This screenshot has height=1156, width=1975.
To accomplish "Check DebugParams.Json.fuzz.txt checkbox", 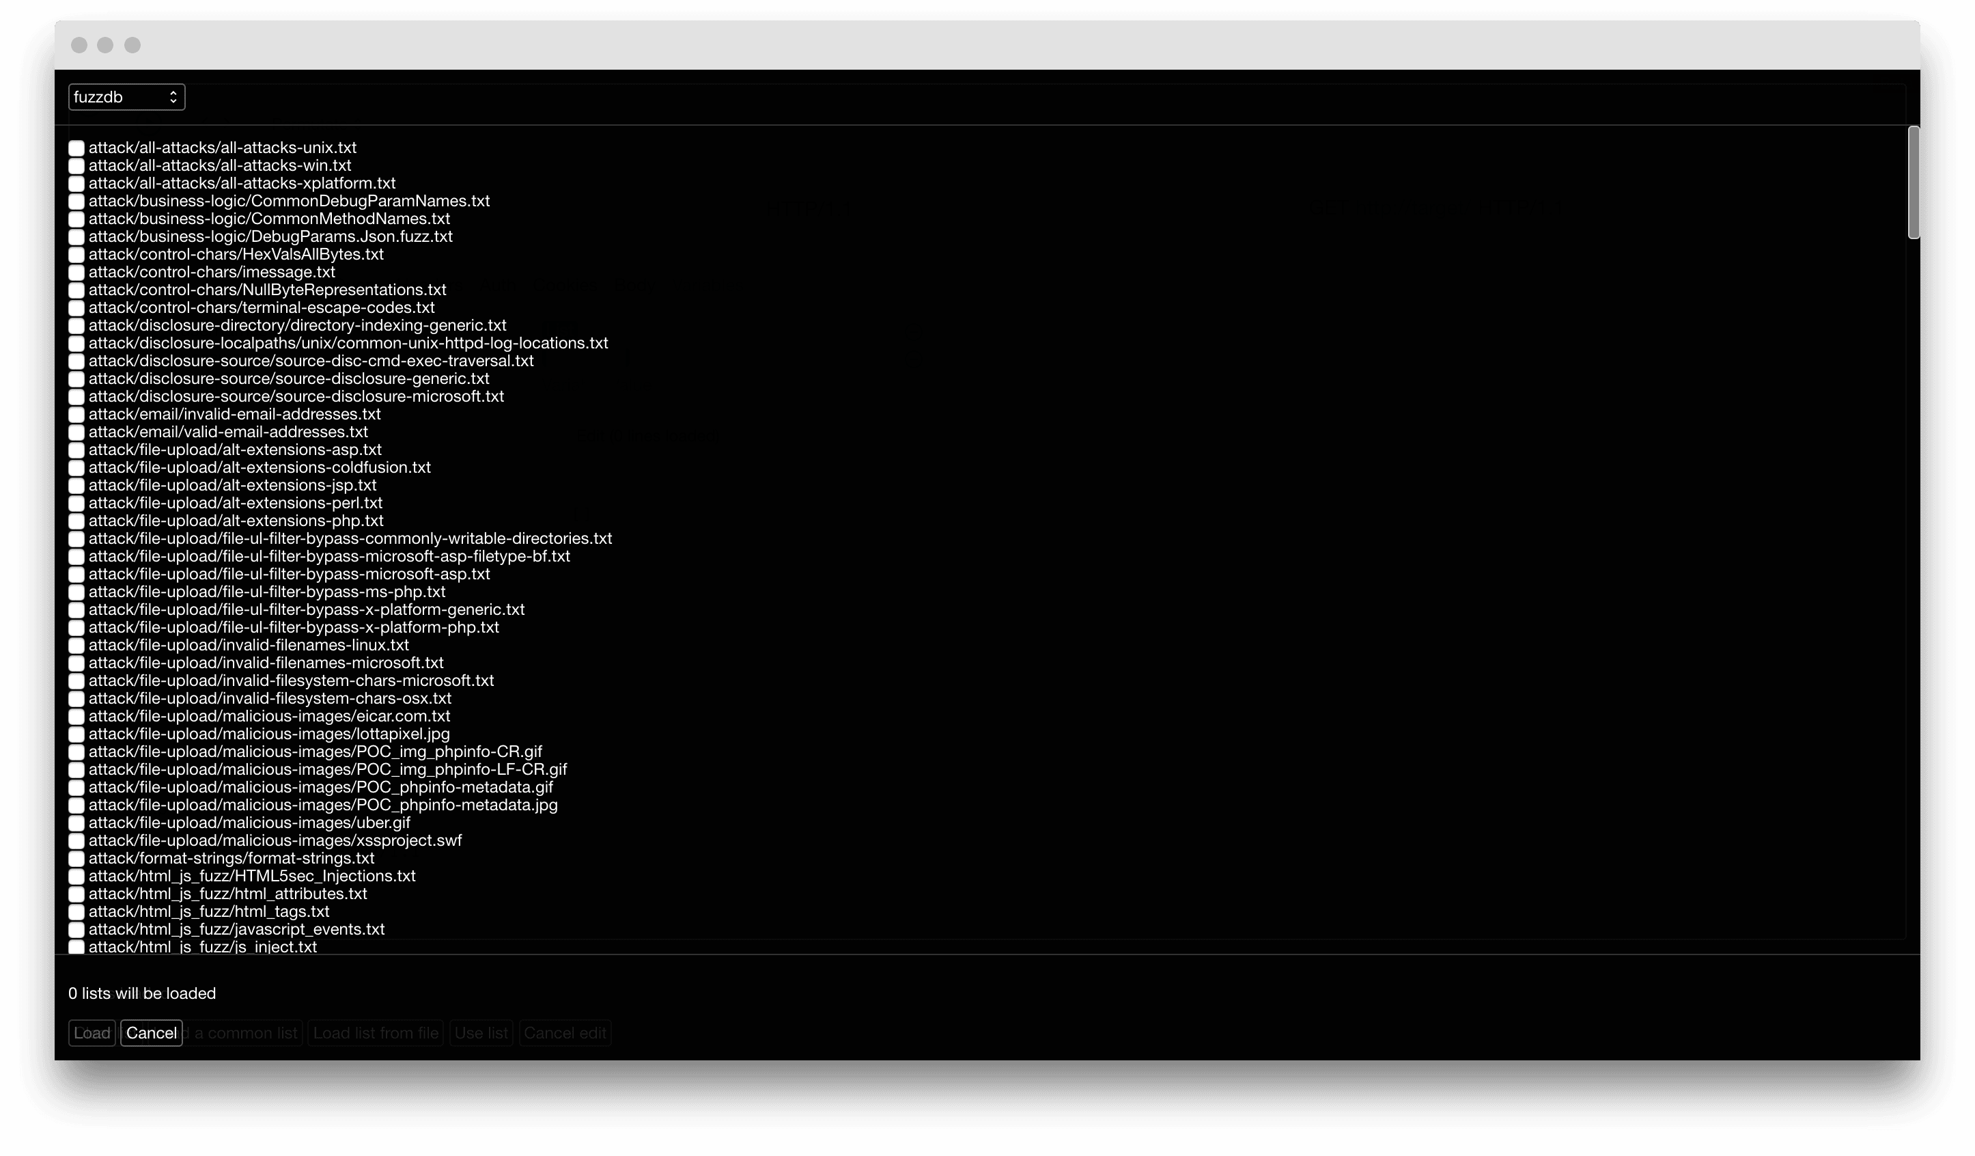I will click(x=76, y=237).
